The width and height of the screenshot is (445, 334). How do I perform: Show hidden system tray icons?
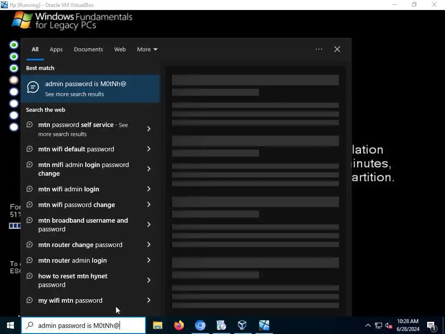pyautogui.click(x=368, y=325)
